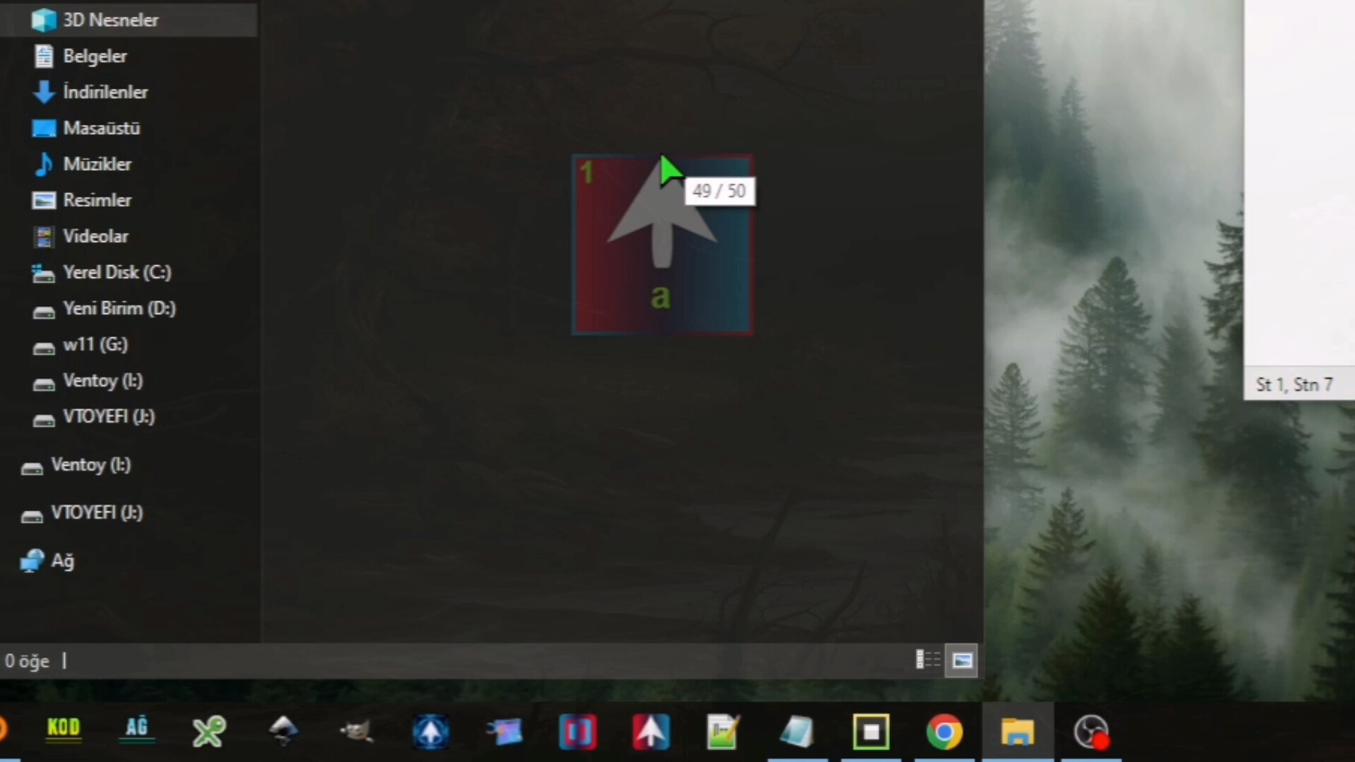Open GIMP from the taskbar
This screenshot has height=762, width=1355.
tap(357, 732)
